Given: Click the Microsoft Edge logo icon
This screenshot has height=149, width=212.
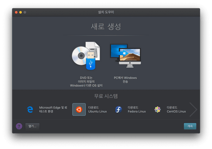Looking at the screenshot, I should coord(30,109).
